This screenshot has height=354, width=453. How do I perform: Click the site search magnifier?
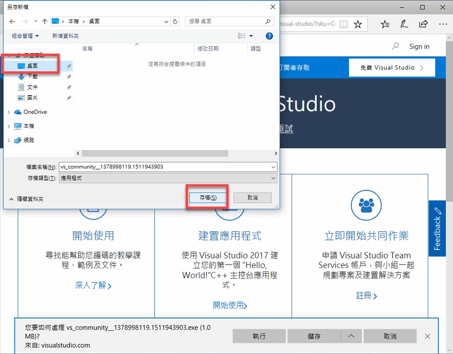[x=395, y=46]
